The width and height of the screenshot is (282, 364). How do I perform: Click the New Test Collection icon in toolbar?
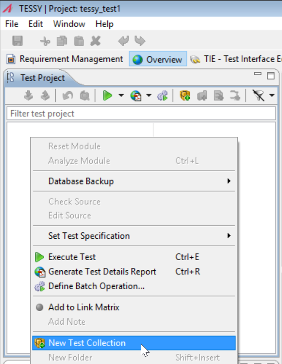tap(185, 96)
